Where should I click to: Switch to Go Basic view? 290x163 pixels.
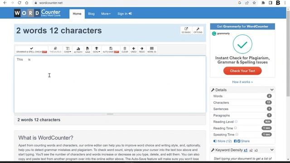[x=186, y=30]
